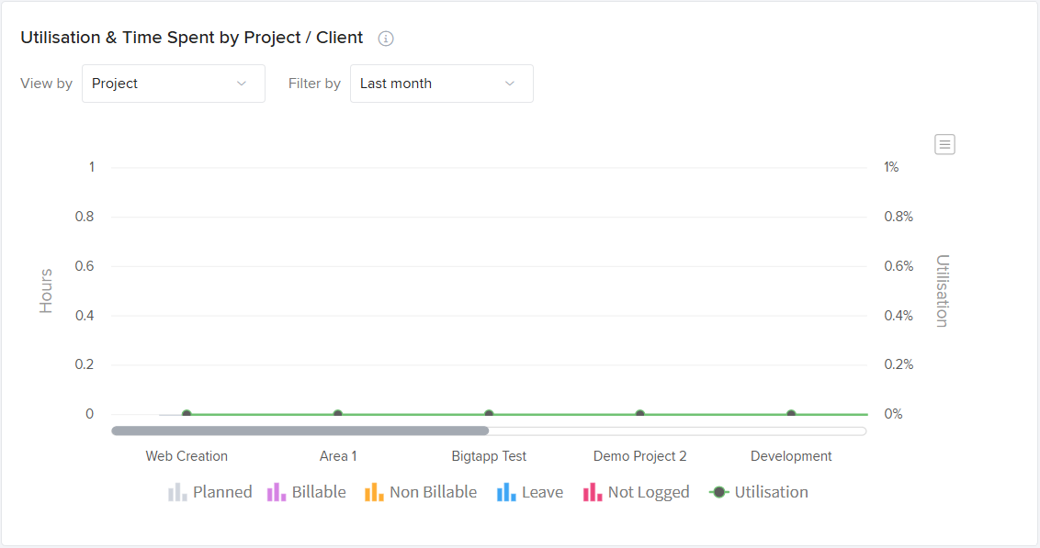Click the grey Planned legend bar icon
This screenshot has width=1040, height=548.
pyautogui.click(x=177, y=493)
